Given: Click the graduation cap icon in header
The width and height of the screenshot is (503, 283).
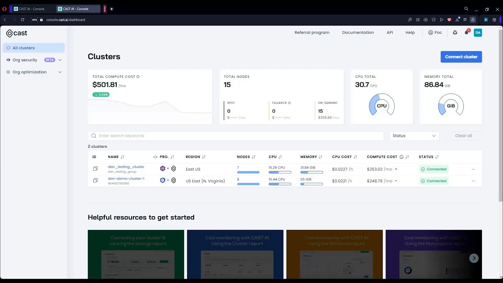Looking at the screenshot, I should tap(455, 33).
